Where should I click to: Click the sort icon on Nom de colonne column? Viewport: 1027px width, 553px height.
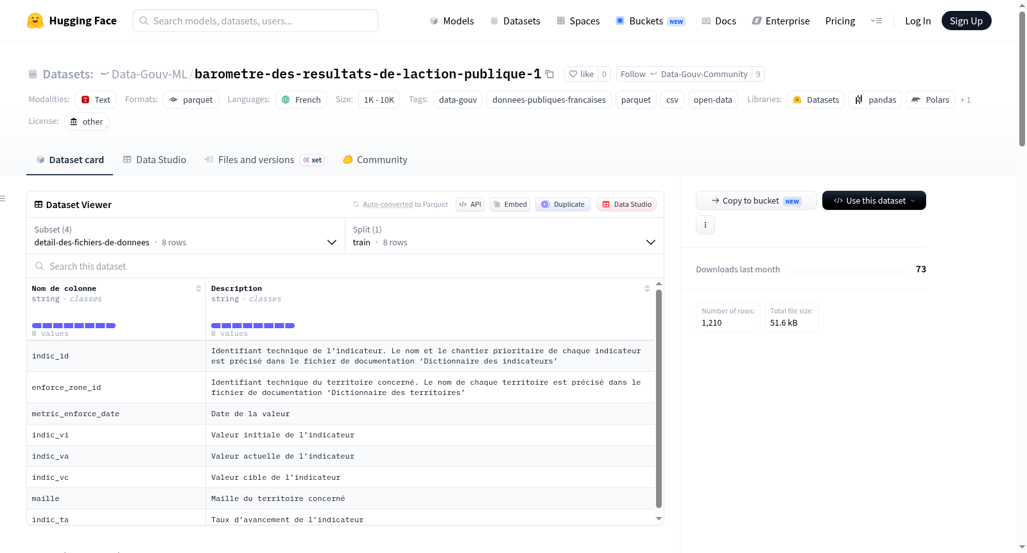pos(198,288)
